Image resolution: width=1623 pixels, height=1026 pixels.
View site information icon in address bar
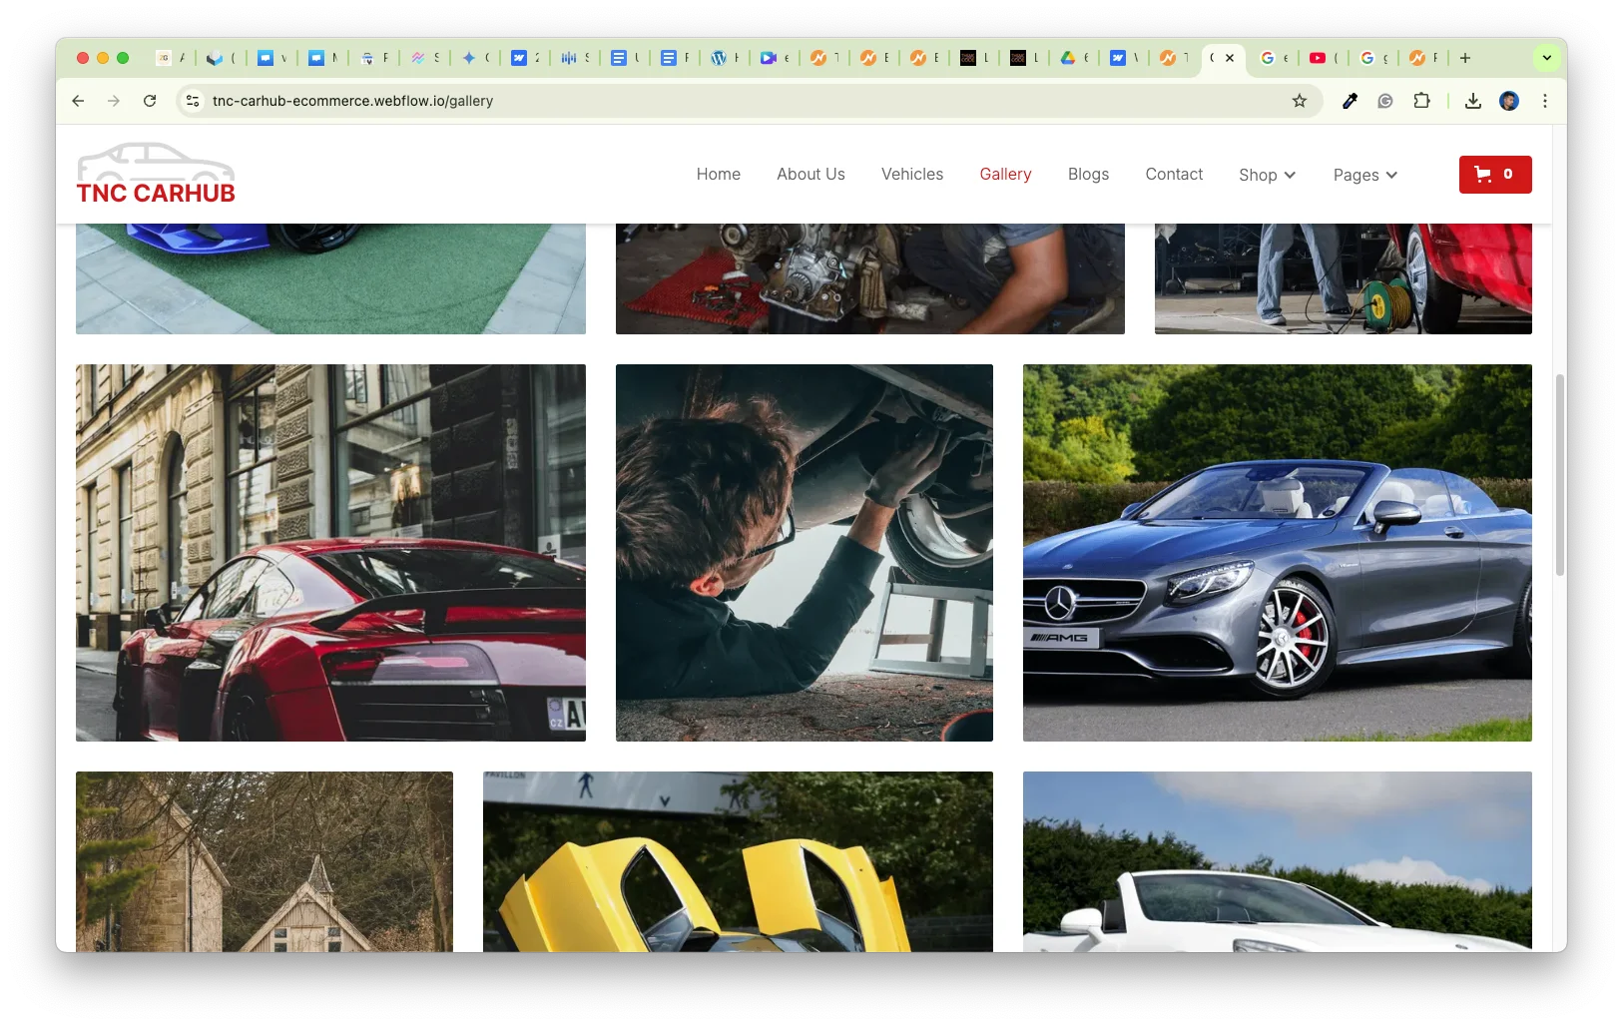coord(194,101)
